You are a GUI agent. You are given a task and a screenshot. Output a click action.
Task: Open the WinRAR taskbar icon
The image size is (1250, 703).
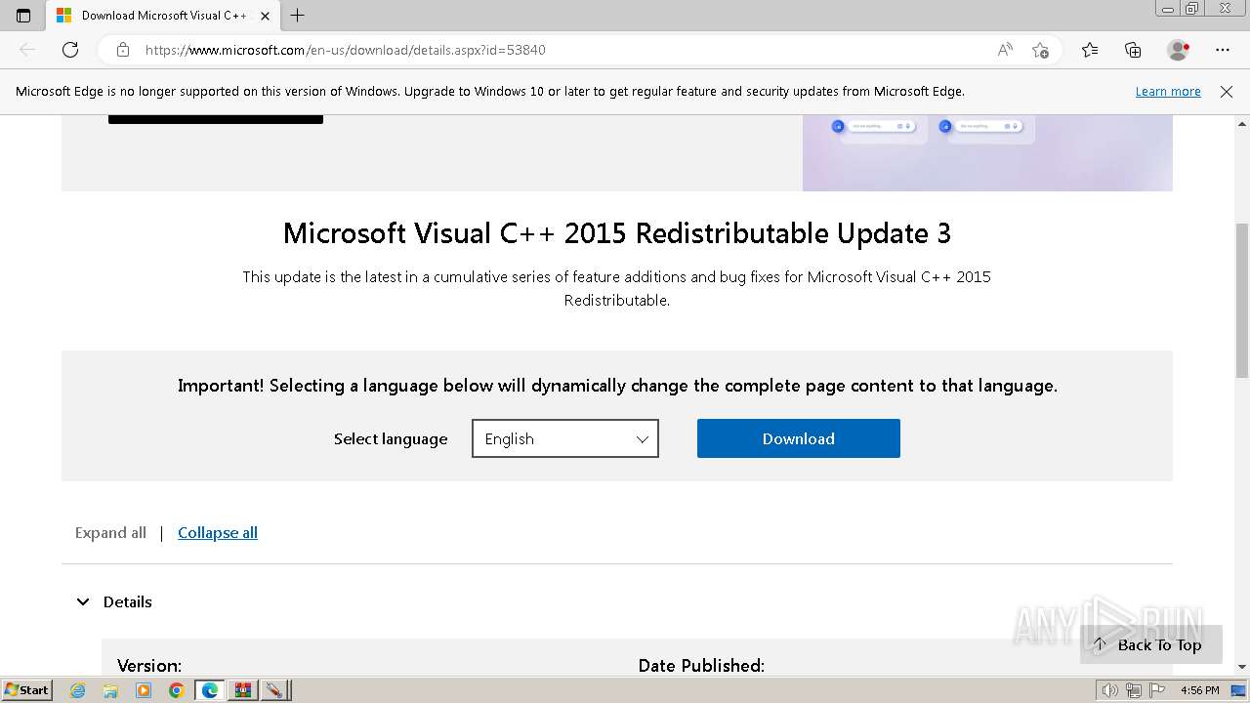click(x=242, y=690)
